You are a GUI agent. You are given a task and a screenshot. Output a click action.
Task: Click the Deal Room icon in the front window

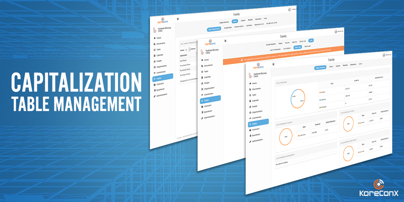coord(250,135)
